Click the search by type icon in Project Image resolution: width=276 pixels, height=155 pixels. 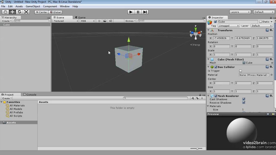(193, 98)
